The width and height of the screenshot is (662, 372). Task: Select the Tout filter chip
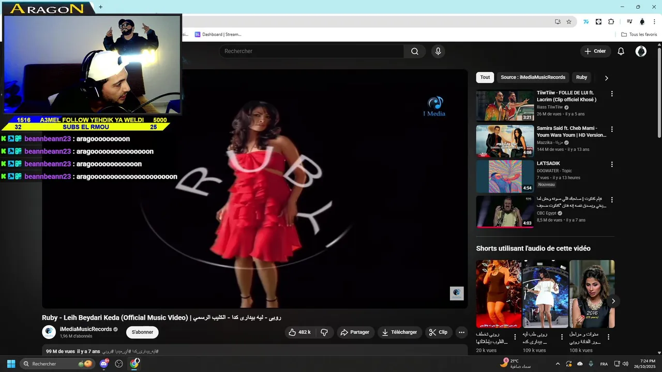click(x=485, y=78)
